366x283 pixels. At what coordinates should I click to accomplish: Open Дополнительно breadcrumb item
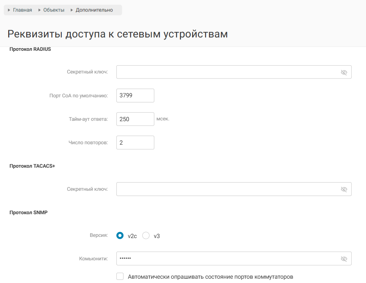94,10
